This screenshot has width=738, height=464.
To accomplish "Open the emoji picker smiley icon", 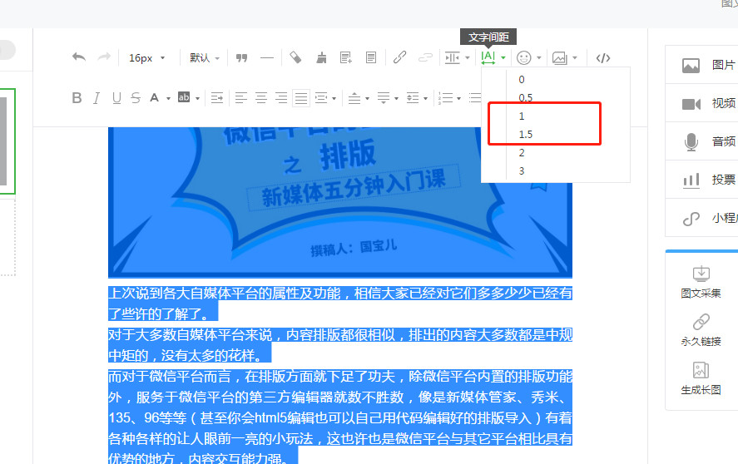I will [524, 57].
